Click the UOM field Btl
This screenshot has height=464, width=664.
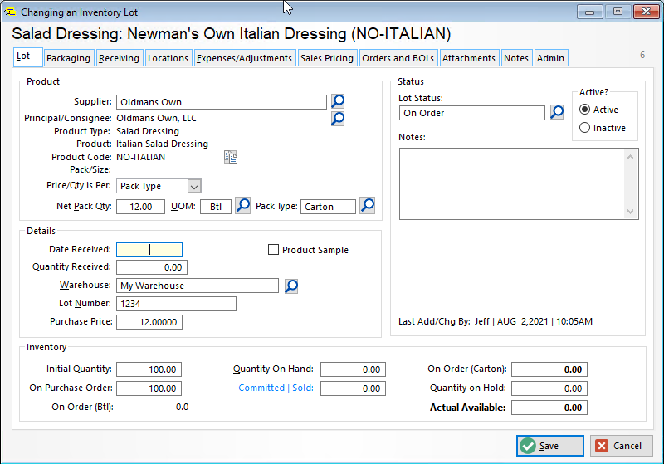[x=216, y=207]
